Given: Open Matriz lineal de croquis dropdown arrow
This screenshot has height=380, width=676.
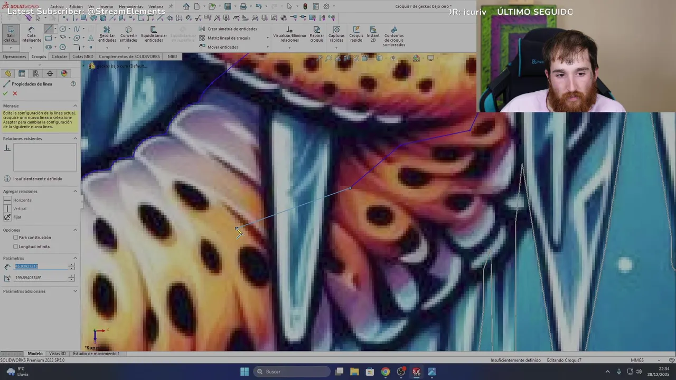Looking at the screenshot, I should pyautogui.click(x=267, y=38).
